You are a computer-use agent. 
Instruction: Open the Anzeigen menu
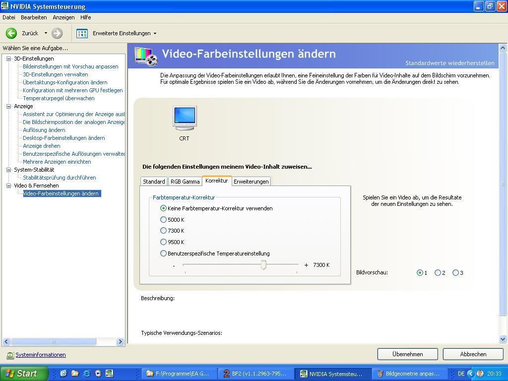coord(63,17)
